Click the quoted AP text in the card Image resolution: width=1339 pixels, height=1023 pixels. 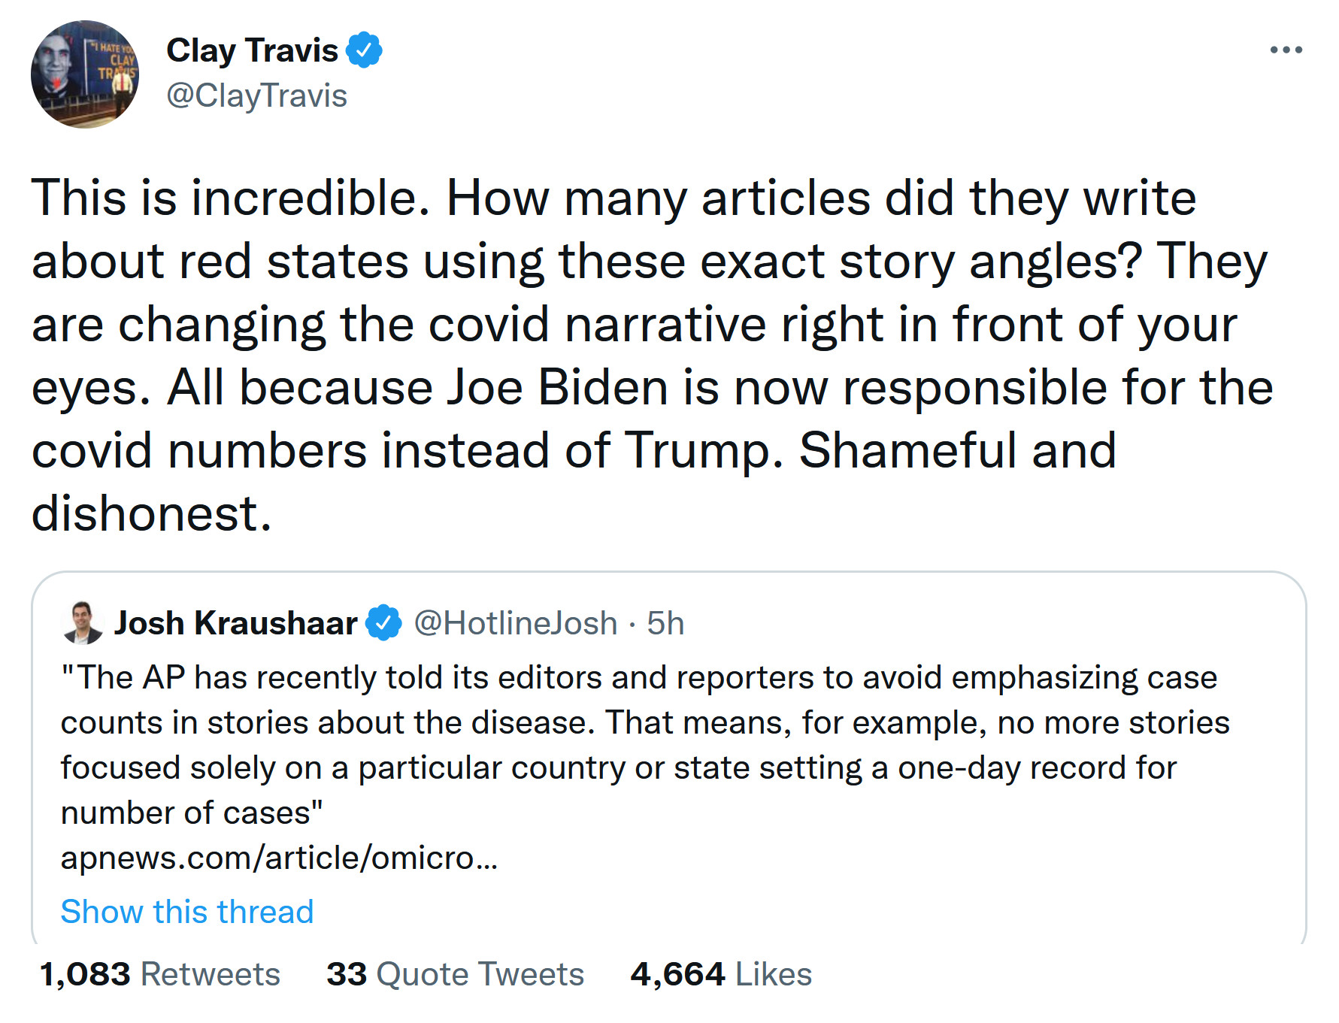[x=639, y=722]
